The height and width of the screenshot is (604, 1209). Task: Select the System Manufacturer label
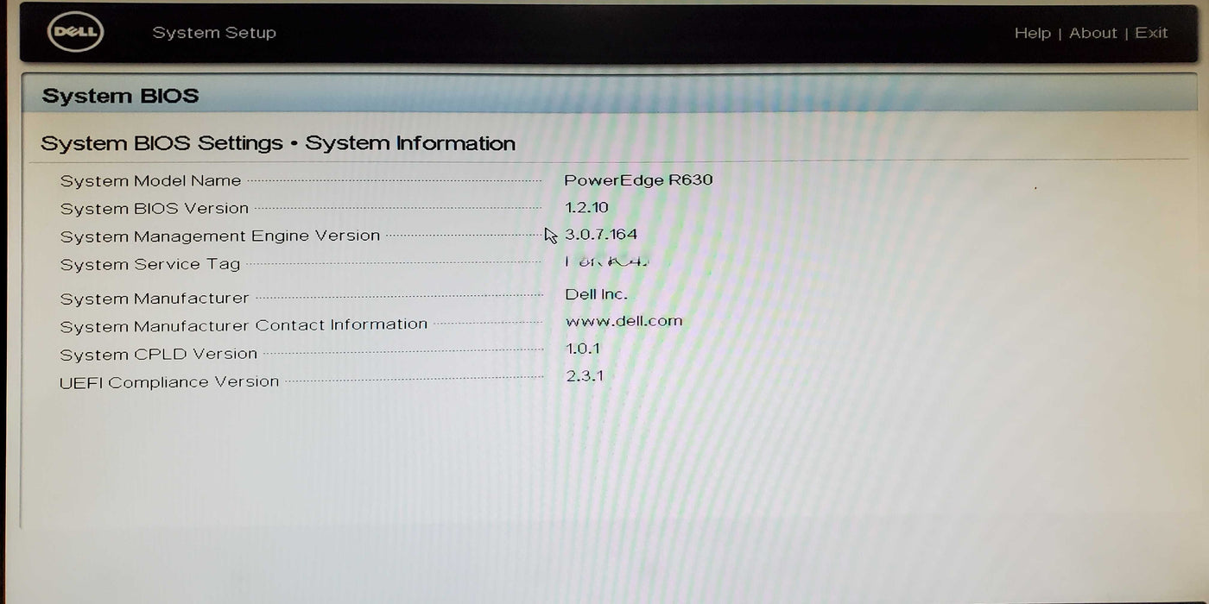(155, 299)
